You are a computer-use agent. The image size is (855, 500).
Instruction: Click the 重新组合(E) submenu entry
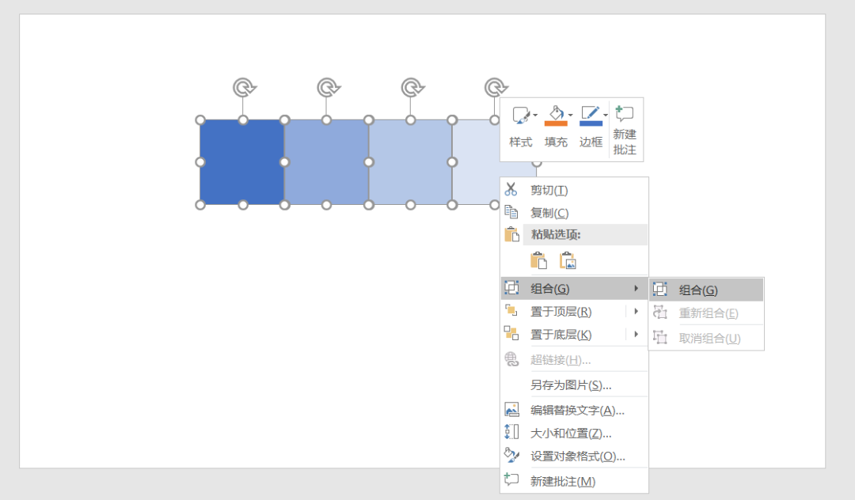(x=706, y=313)
